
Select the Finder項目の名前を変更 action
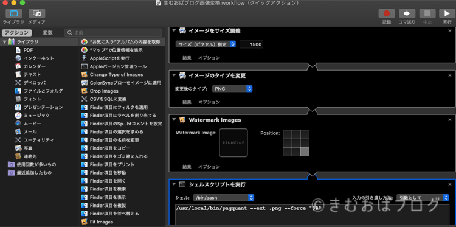click(x=114, y=140)
